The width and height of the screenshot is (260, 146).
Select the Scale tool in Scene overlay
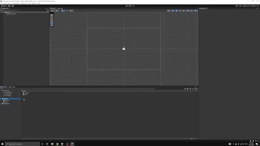tap(52, 21)
